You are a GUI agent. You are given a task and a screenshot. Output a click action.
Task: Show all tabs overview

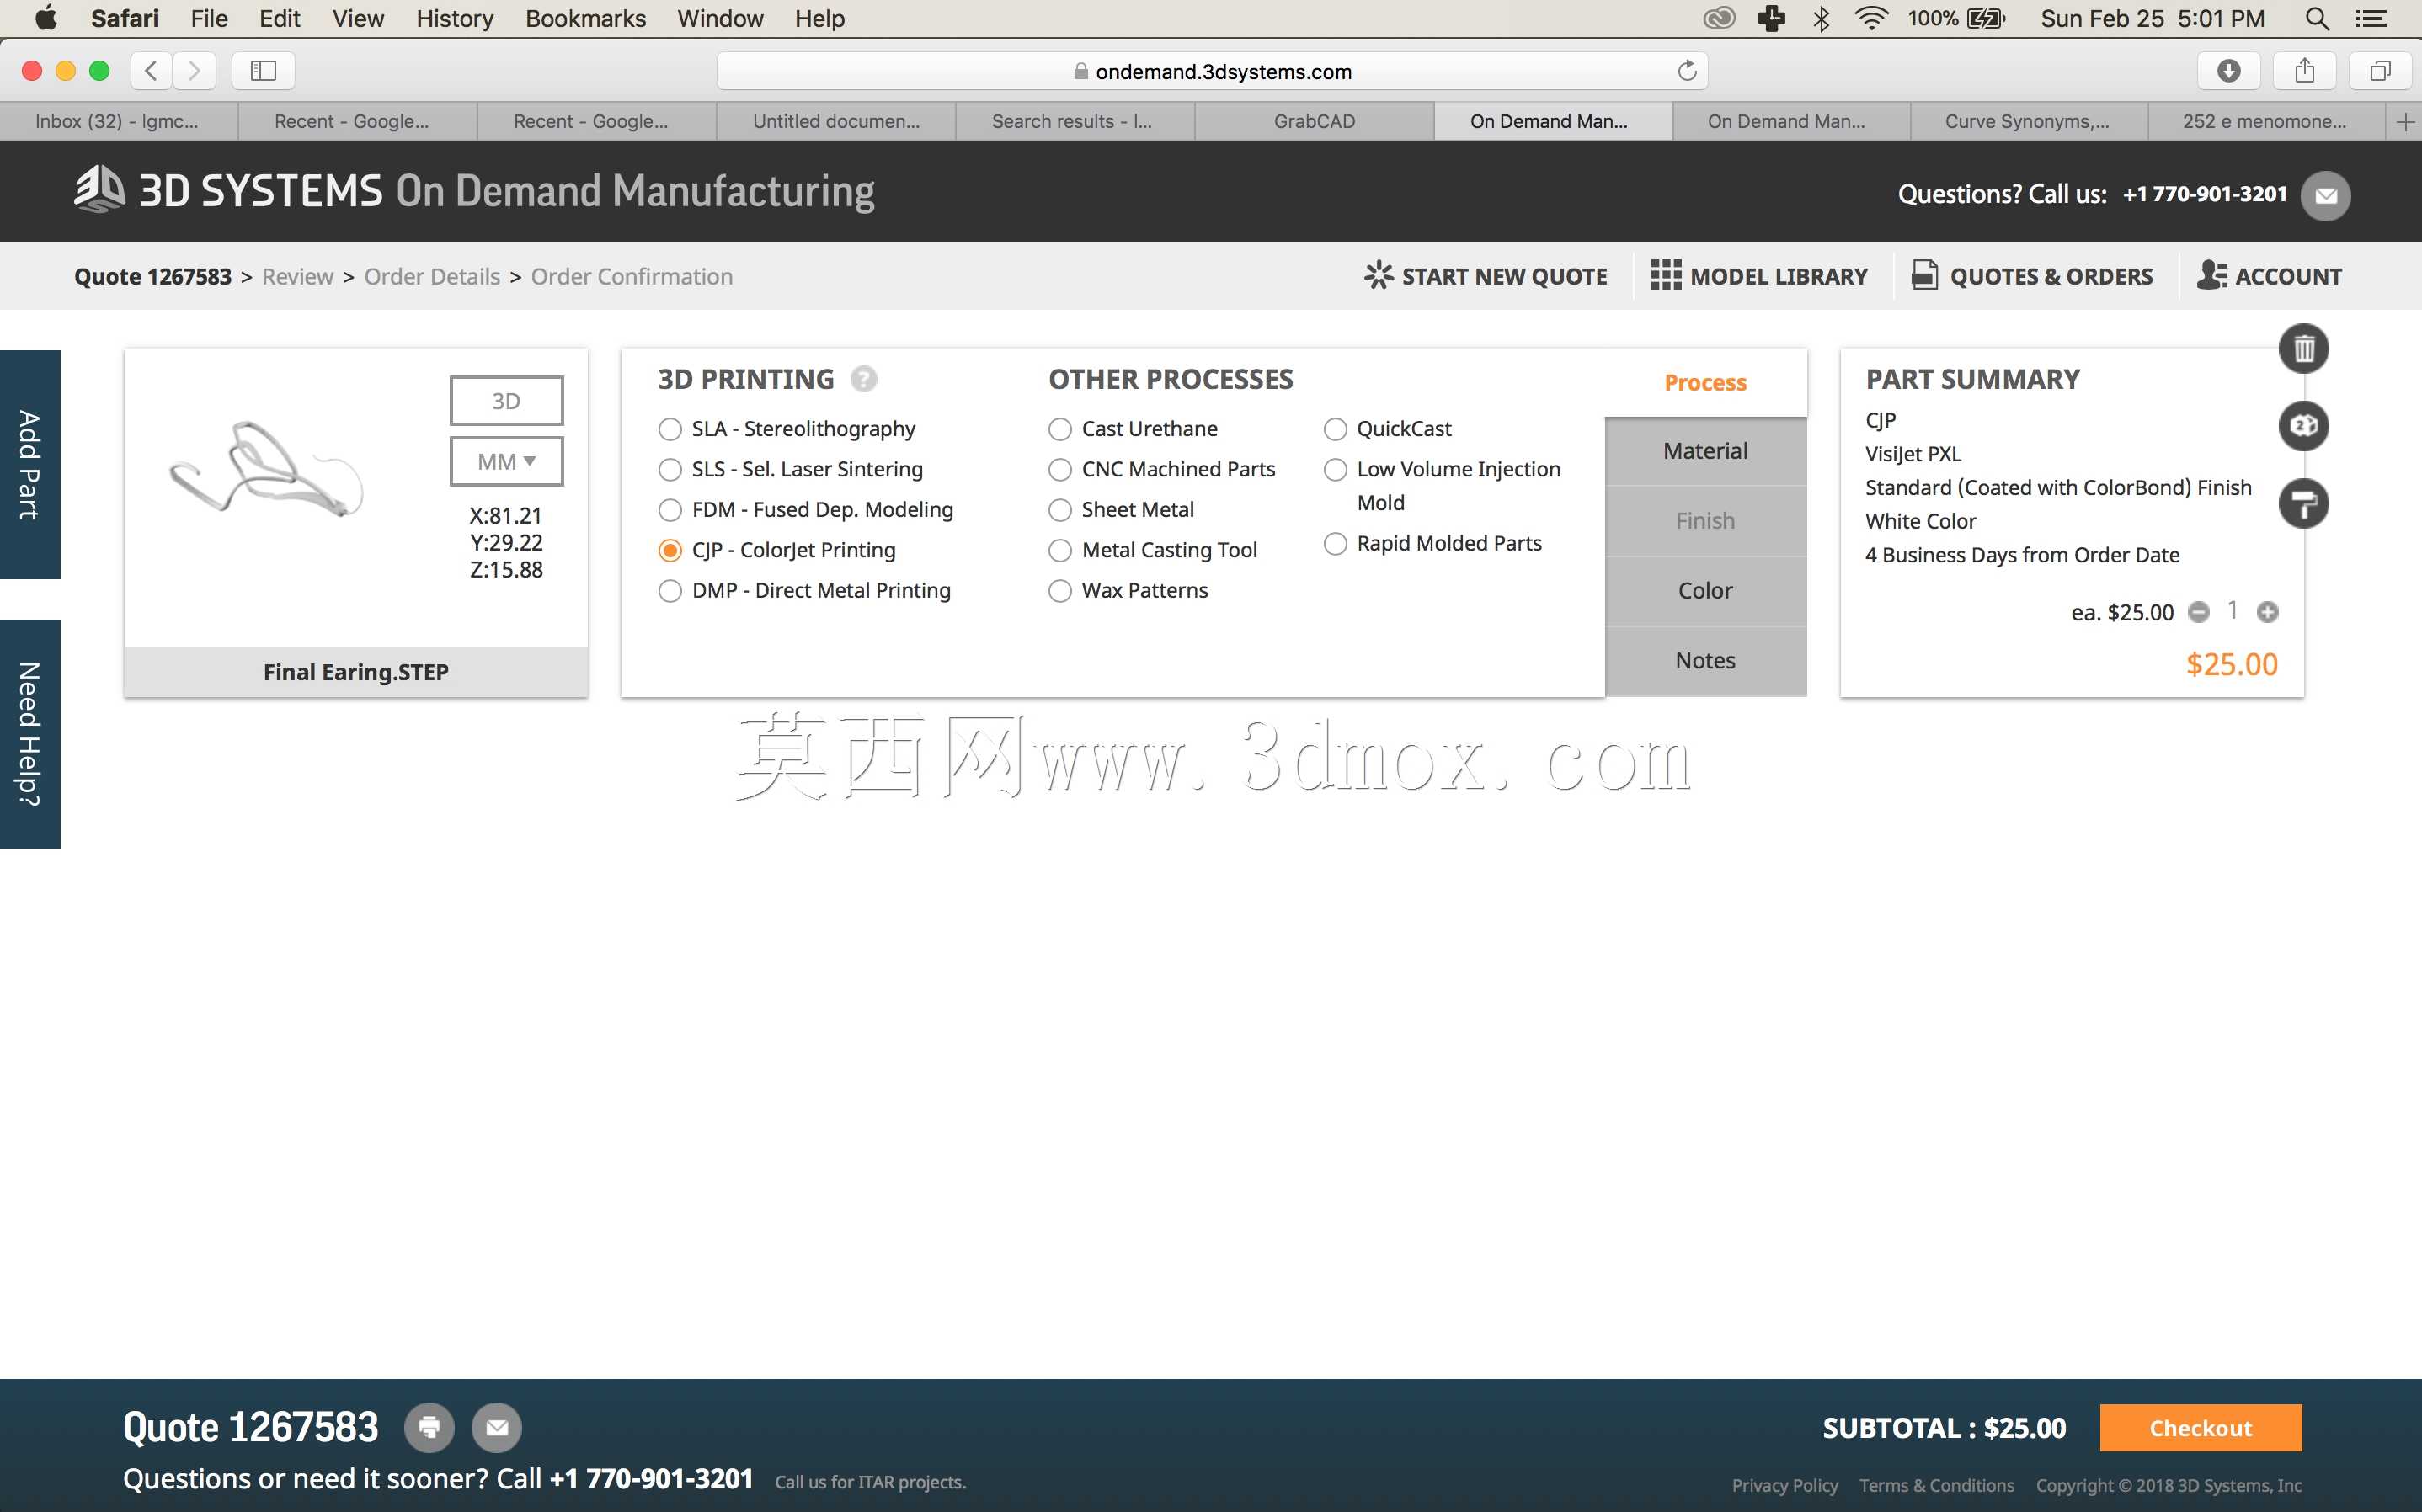[2380, 71]
